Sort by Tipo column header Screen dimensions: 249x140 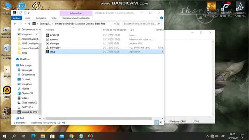click(132, 30)
